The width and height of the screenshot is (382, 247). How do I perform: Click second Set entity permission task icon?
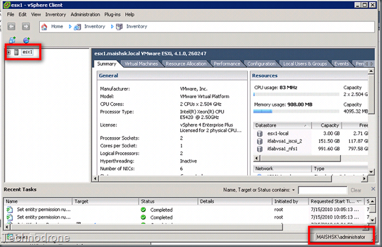coord(9,217)
